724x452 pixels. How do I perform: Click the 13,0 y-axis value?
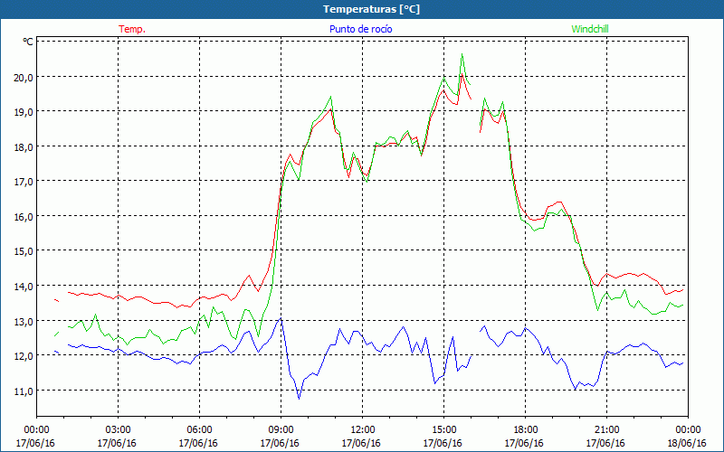(24, 322)
